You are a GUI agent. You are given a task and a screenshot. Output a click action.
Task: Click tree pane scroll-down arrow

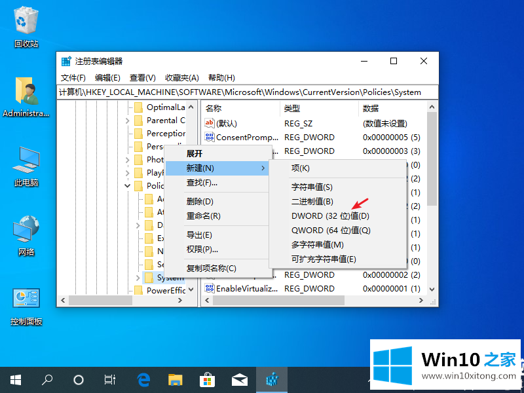pos(191,290)
